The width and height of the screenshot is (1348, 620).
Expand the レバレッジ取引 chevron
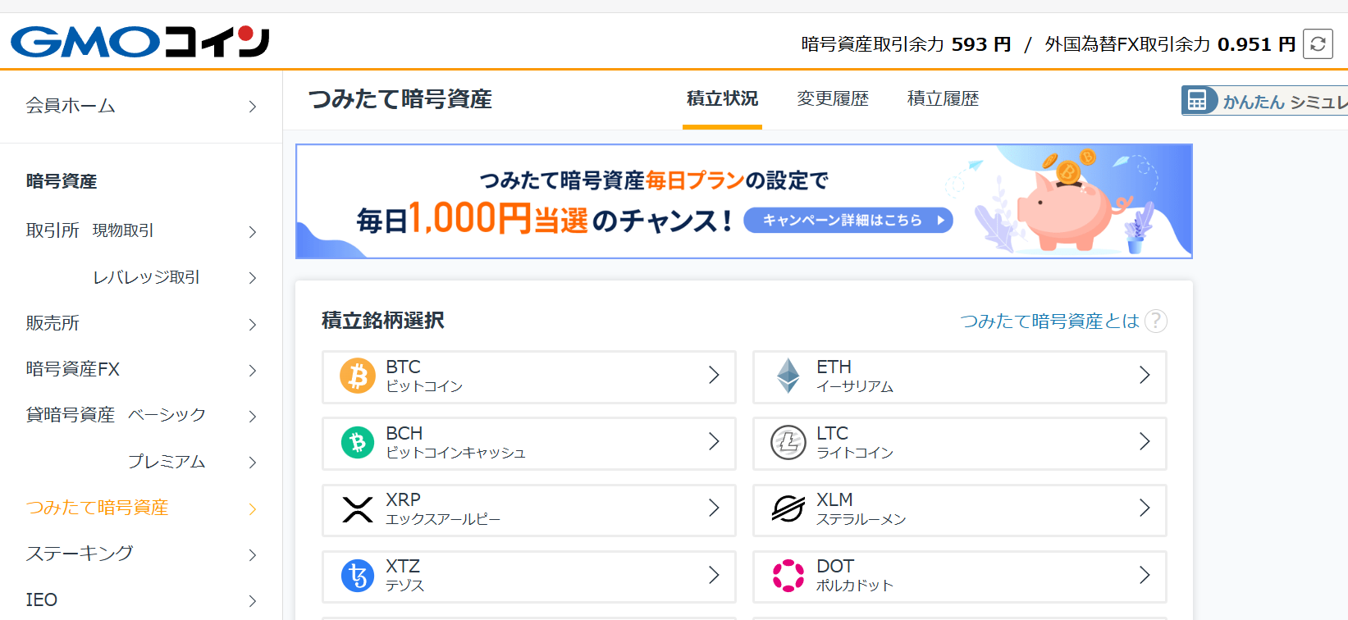tap(253, 278)
